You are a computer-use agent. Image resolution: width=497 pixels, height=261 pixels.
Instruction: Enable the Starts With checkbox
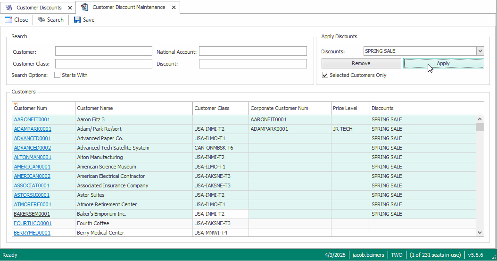[58, 75]
